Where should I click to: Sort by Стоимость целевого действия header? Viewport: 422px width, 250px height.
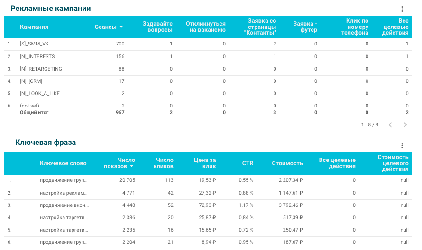coord(393,163)
